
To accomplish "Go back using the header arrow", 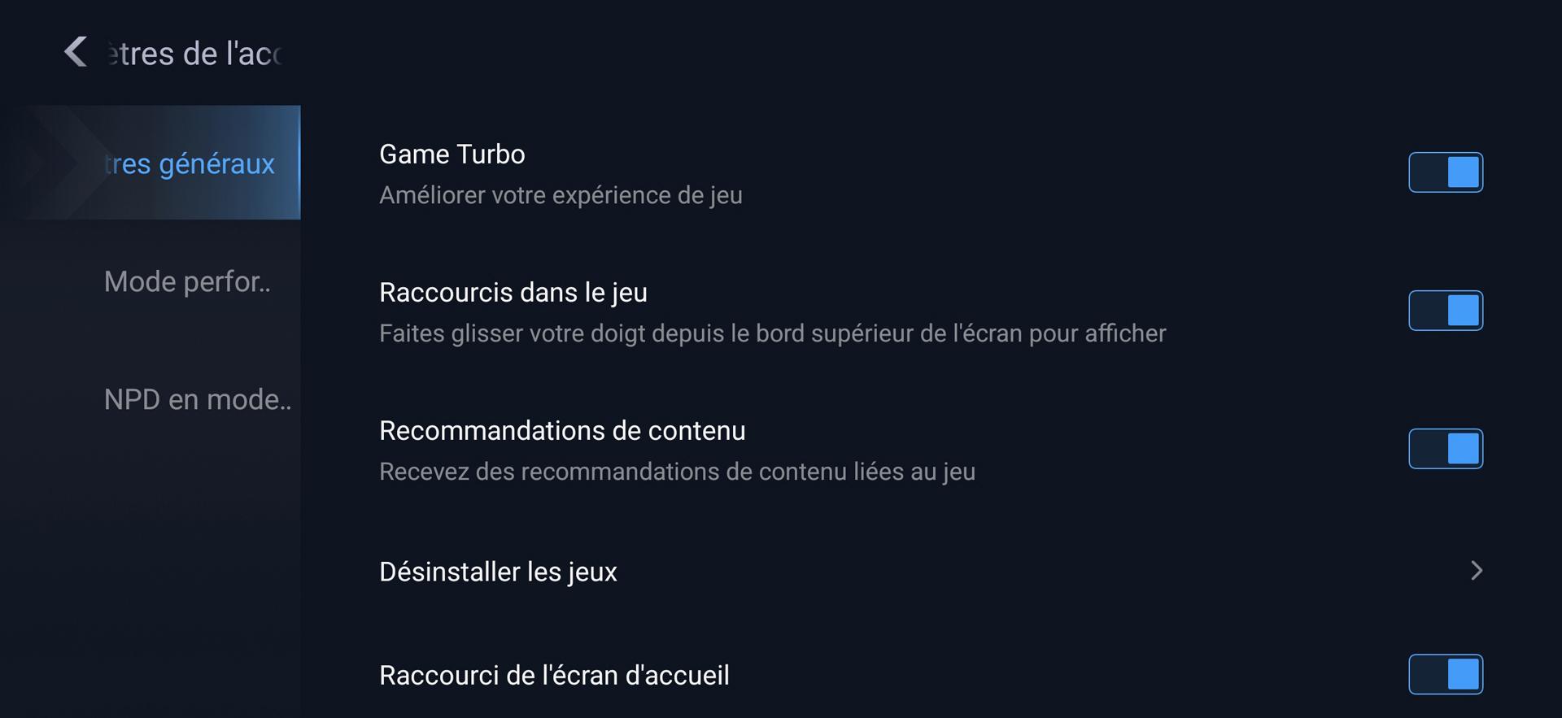I will coord(76,52).
